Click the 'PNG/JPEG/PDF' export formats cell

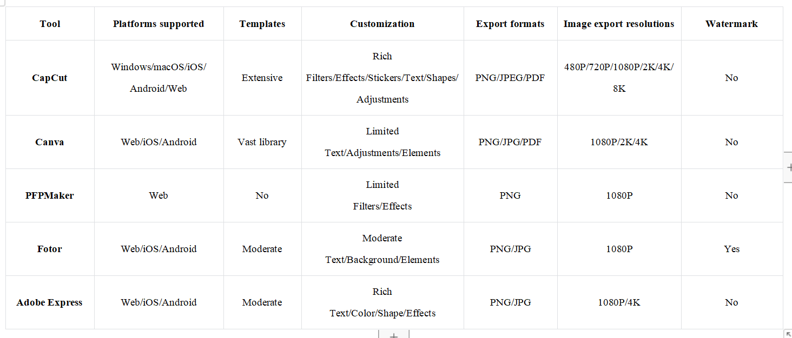[510, 78]
